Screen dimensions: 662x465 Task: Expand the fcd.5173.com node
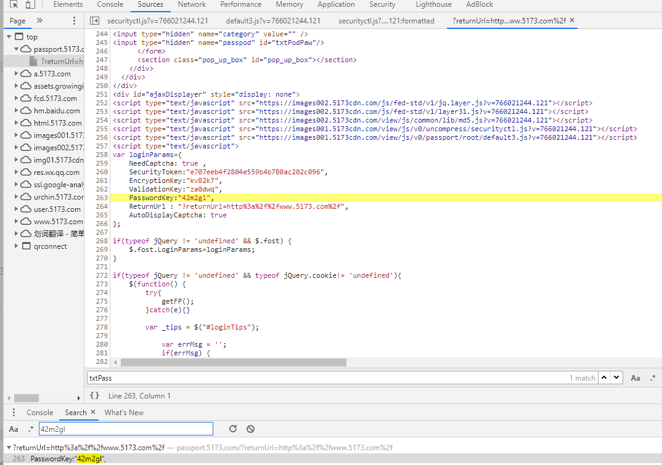[x=16, y=98]
